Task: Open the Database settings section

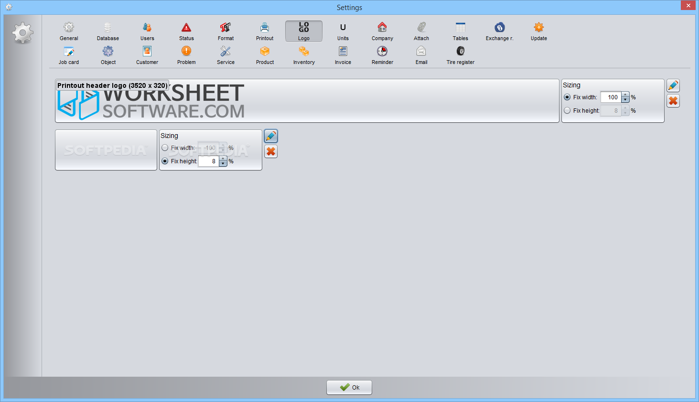Action: pos(108,32)
